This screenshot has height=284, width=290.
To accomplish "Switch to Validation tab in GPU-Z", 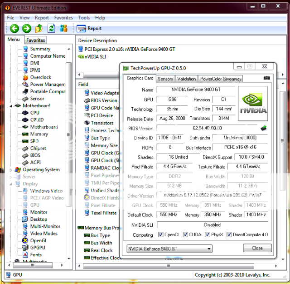I will [x=186, y=79].
